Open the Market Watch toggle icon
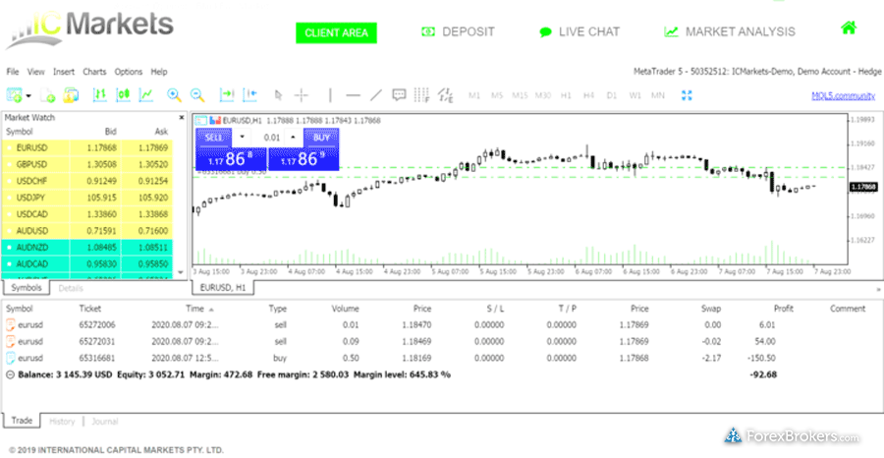 tap(71, 95)
